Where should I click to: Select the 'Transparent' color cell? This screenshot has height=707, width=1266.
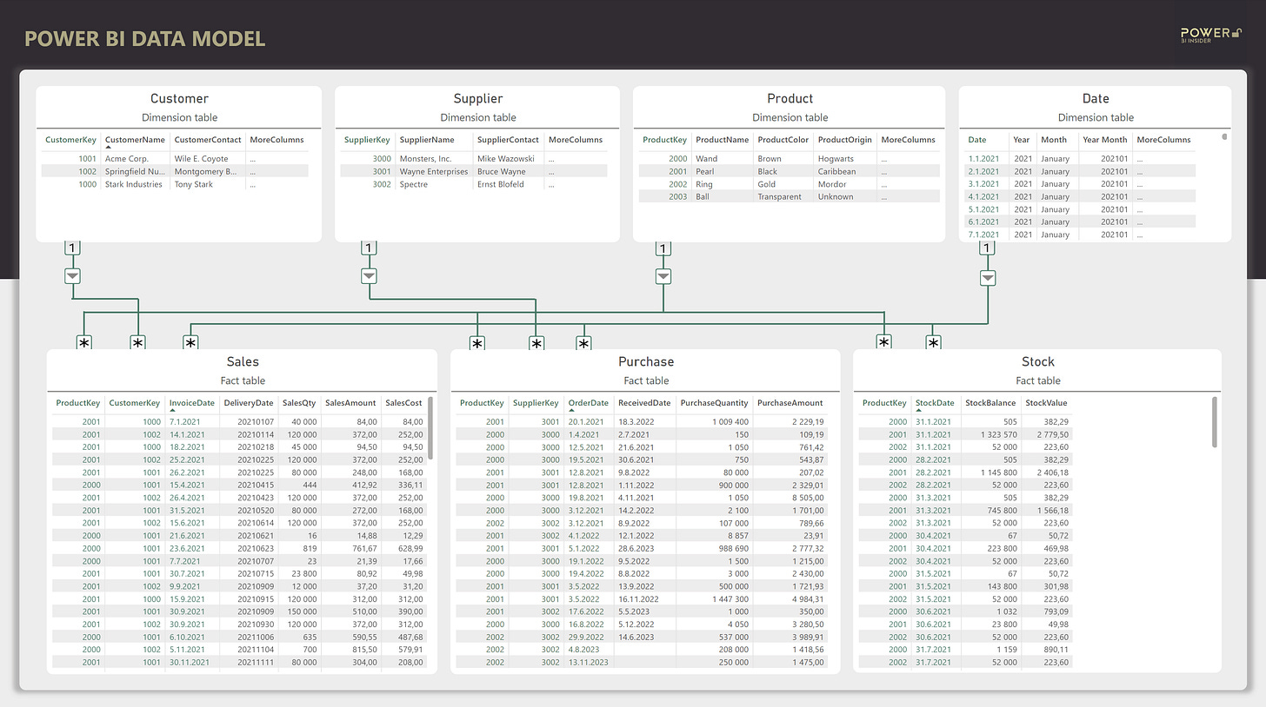(x=781, y=196)
